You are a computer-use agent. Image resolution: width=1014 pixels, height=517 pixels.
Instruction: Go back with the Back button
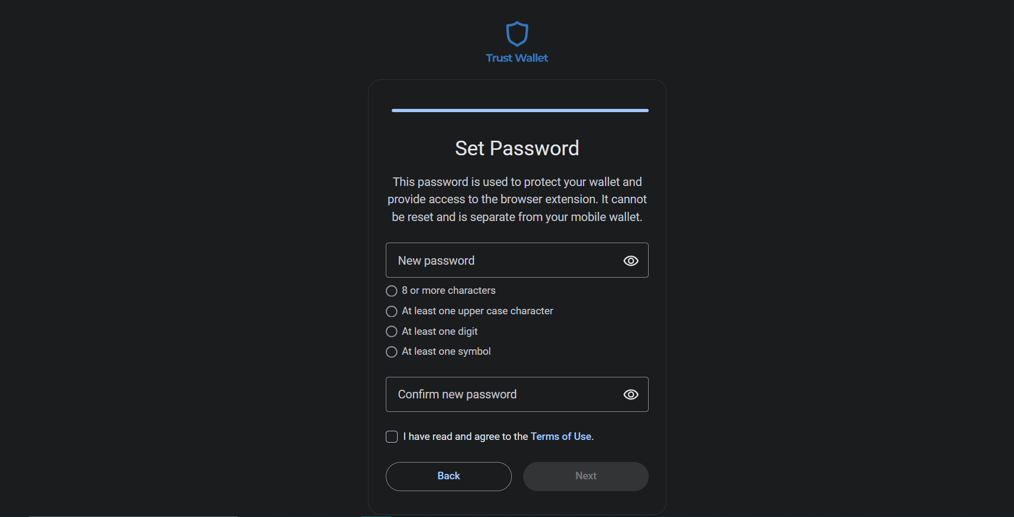point(449,477)
